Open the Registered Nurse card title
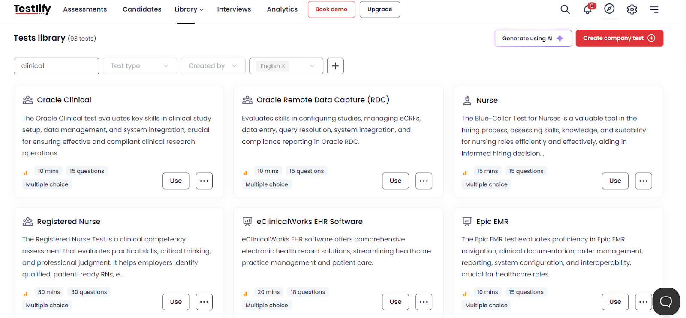Viewport: 686px width, 318px height. click(69, 222)
